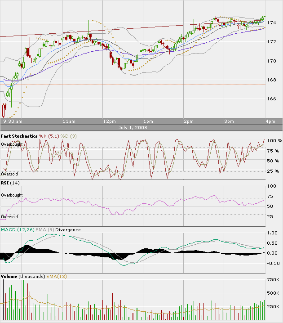Click the MACD axis value 0.50

tap(272, 243)
